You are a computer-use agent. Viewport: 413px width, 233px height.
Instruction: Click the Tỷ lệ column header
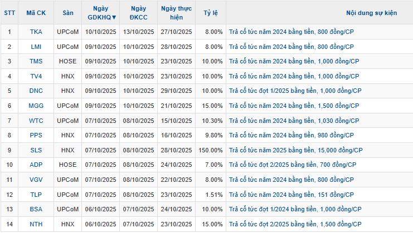click(211, 13)
